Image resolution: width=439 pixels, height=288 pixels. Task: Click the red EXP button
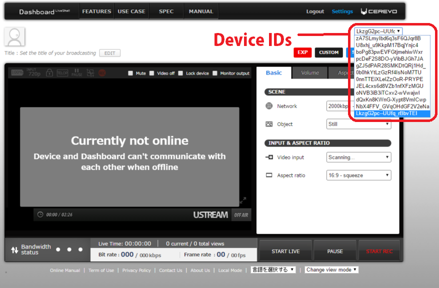coord(302,52)
